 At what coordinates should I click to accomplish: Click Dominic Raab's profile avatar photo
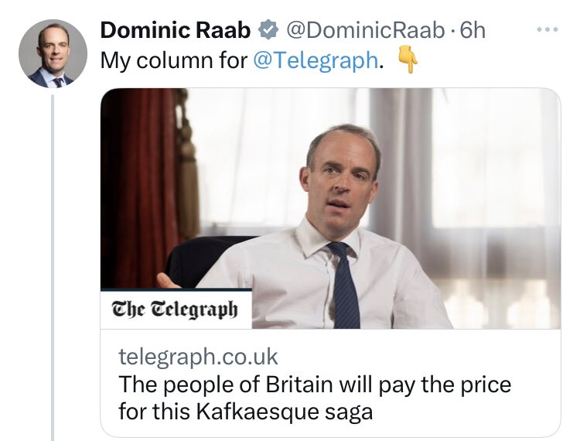53,55
